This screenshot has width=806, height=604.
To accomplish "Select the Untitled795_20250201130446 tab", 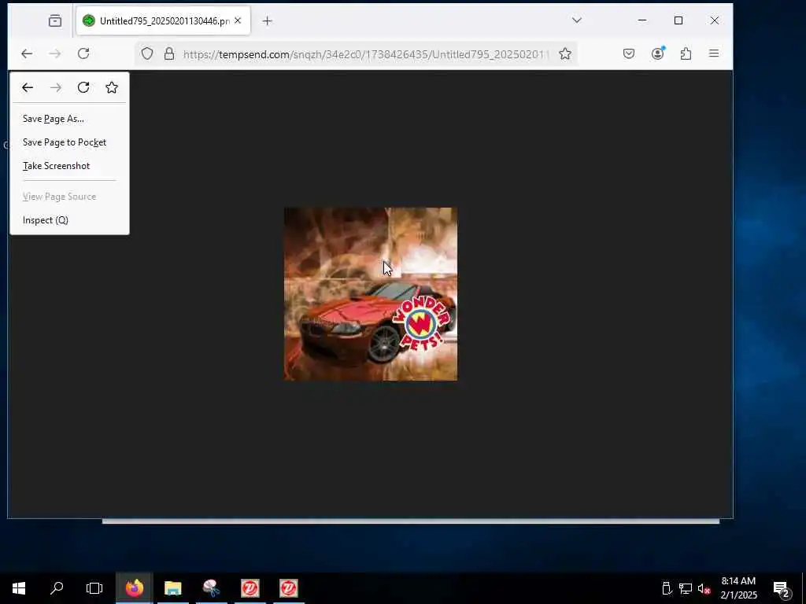I will point(164,20).
